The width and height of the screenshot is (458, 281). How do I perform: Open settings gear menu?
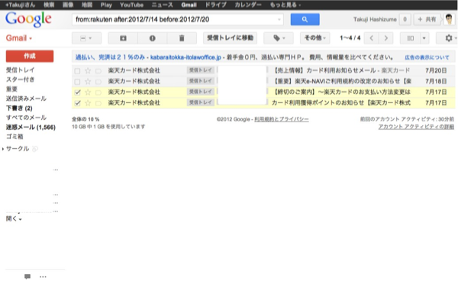(x=450, y=38)
